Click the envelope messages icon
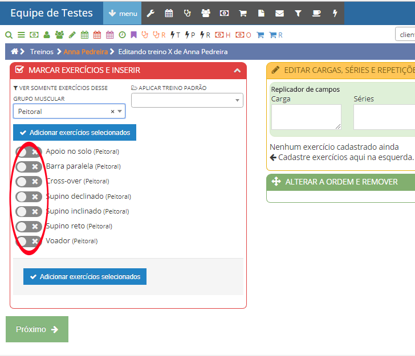The width and height of the screenshot is (415, 356). (x=279, y=13)
